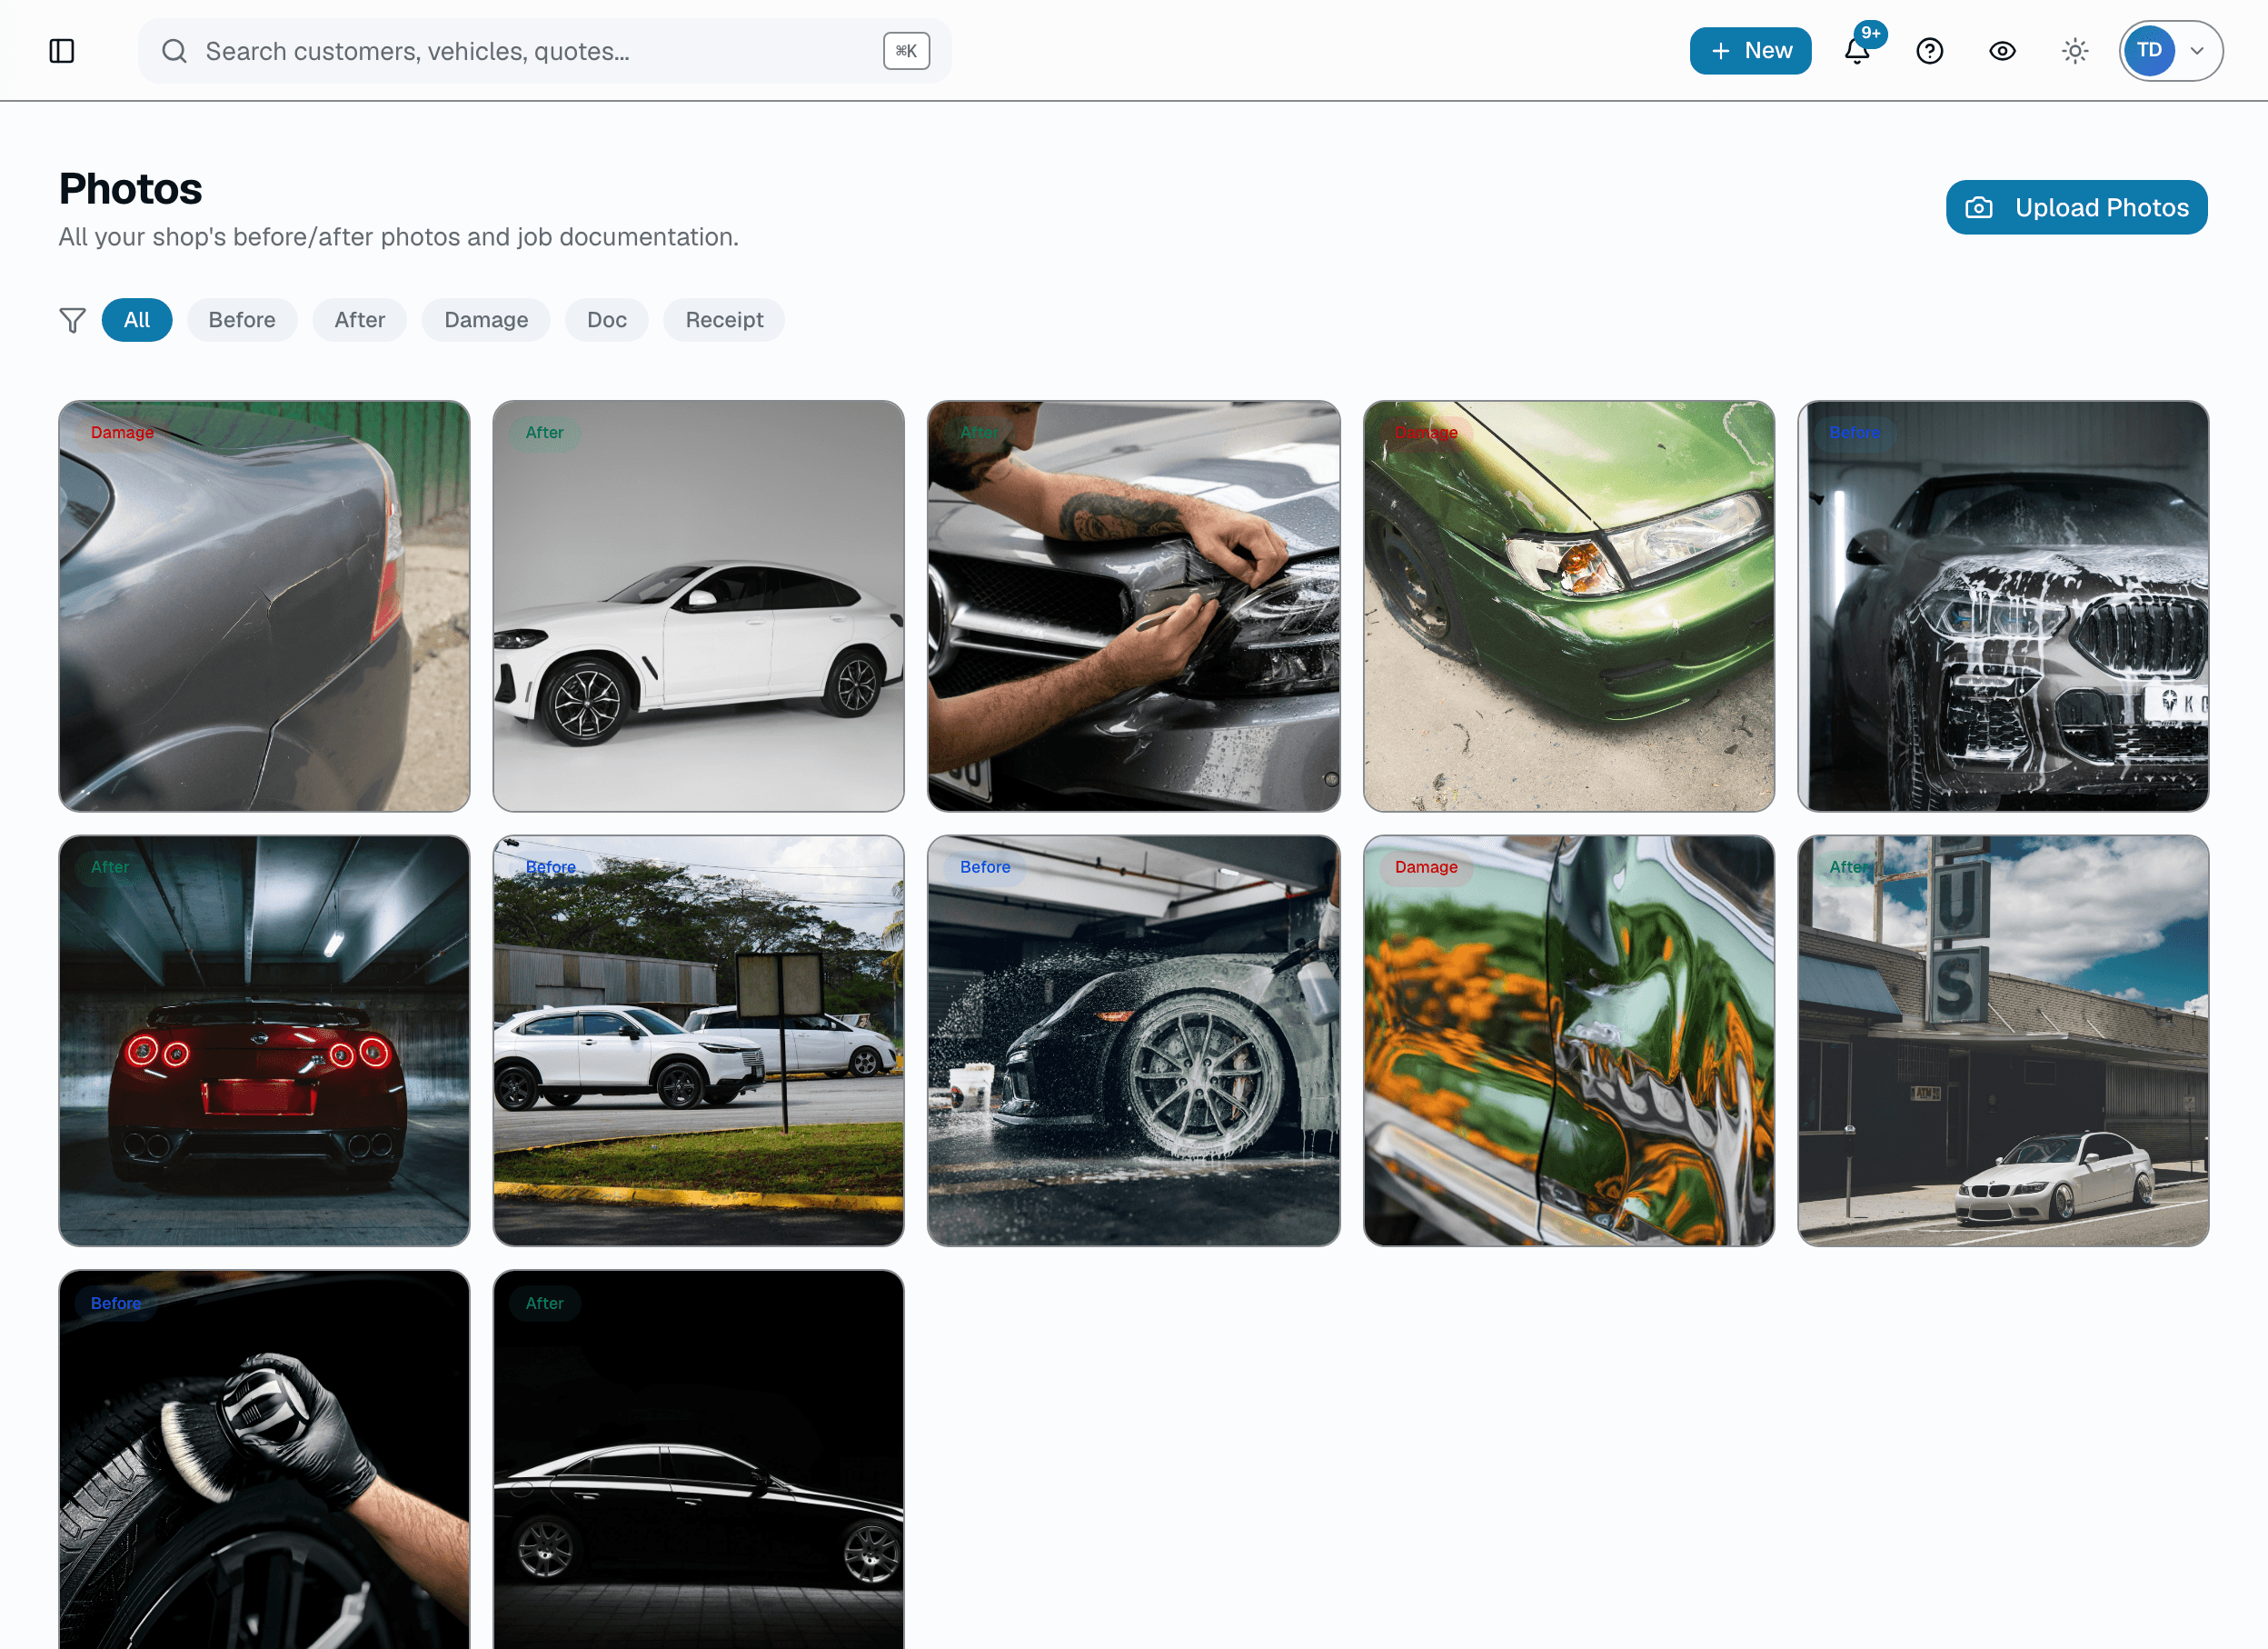Click the search magnifier icon
The height and width of the screenshot is (1649, 2268).
[174, 51]
